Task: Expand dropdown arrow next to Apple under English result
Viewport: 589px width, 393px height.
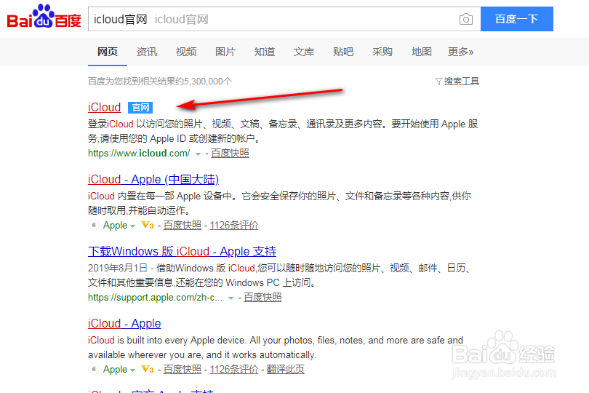Action: coord(132,370)
